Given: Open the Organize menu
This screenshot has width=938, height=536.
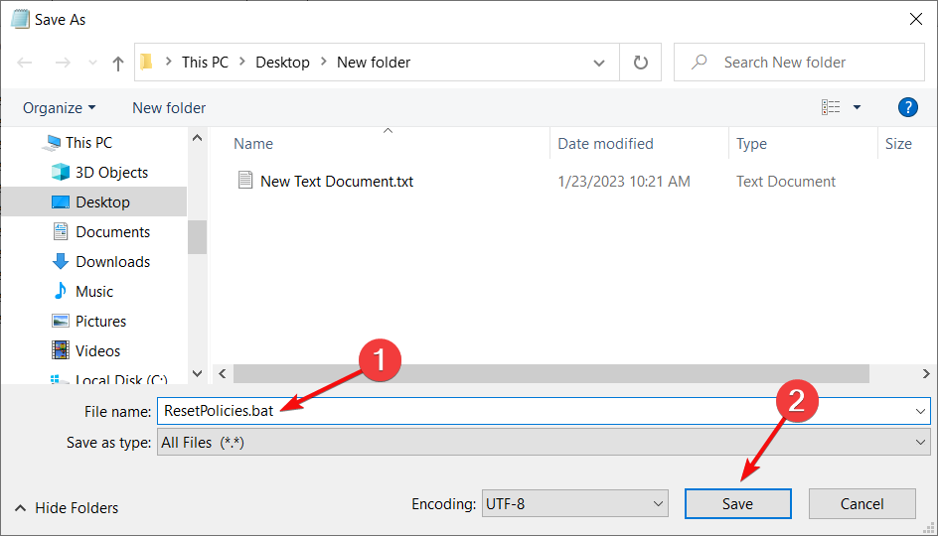Looking at the screenshot, I should click(x=60, y=107).
